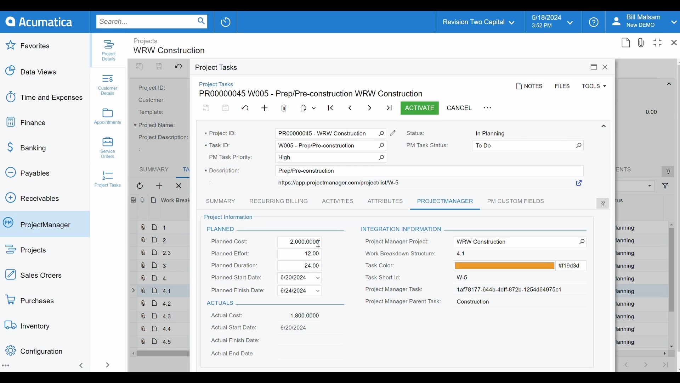Click the orange Task Color swatch

(504, 266)
